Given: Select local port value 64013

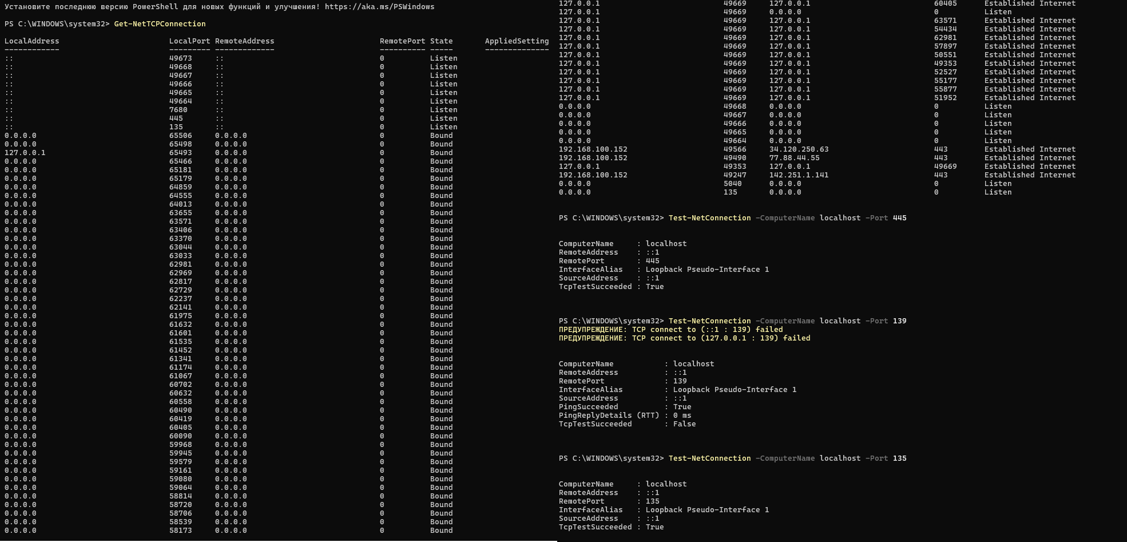Looking at the screenshot, I should pos(181,204).
